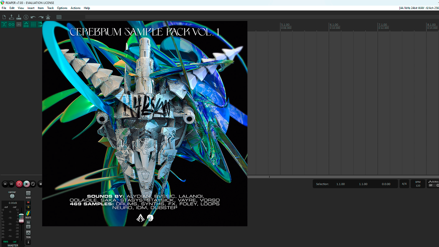This screenshot has height=247, width=439.
Task: Toggle auto-crossfade toolbar button
Action: (4, 24)
